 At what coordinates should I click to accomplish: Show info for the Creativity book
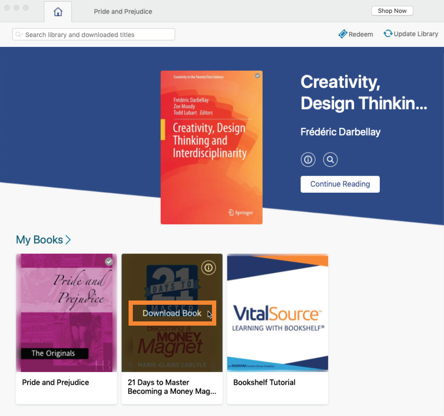tap(308, 160)
